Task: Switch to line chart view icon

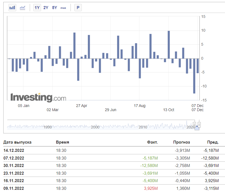Action: 22,8
